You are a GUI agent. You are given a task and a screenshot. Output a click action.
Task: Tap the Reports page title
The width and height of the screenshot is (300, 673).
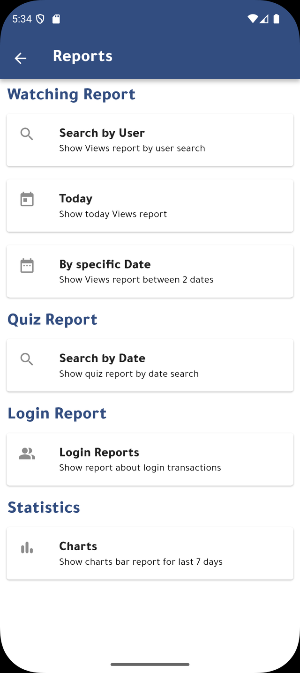(82, 56)
